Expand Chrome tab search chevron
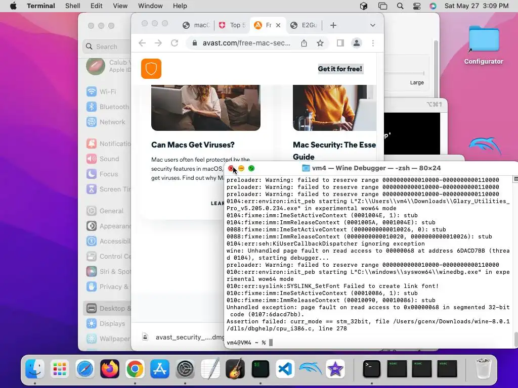Viewport: 518px width, 388px height. [x=373, y=25]
